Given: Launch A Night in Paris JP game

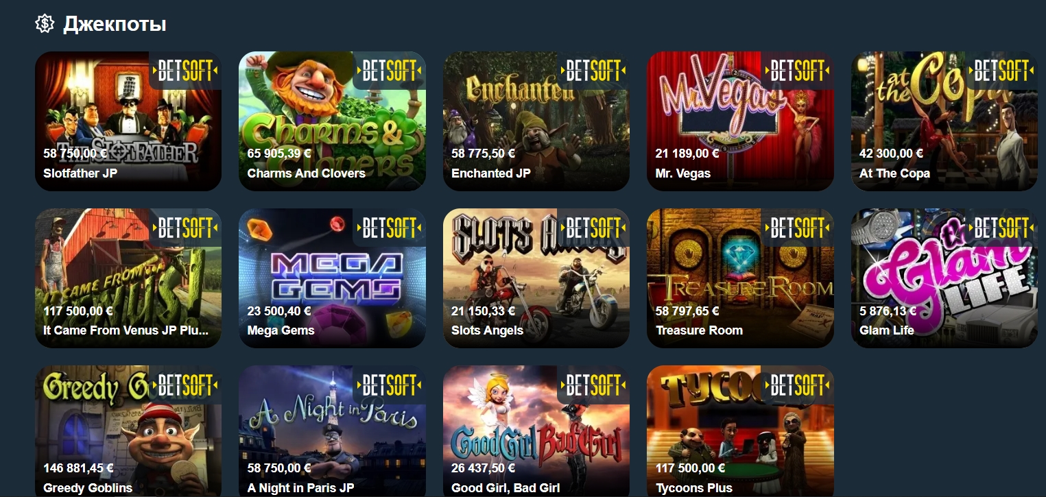Looking at the screenshot, I should coord(332,431).
